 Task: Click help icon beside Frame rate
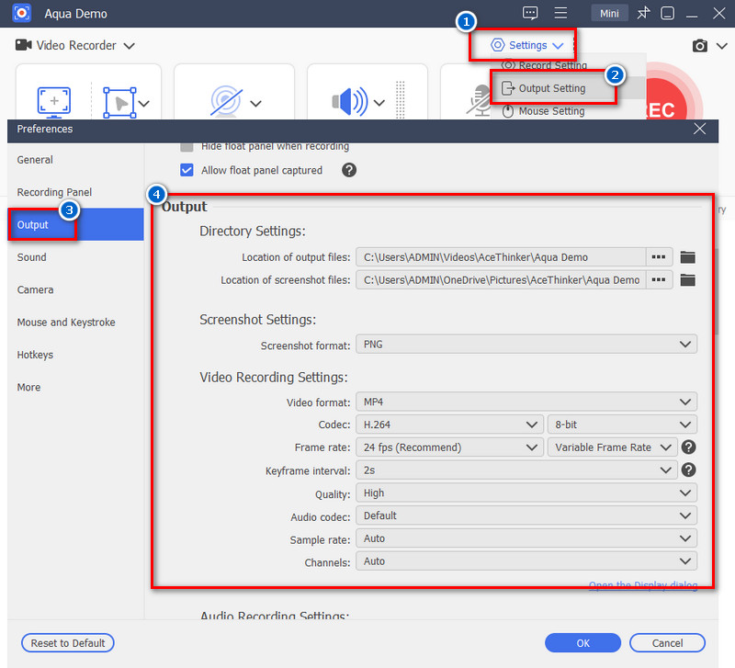[x=688, y=447]
